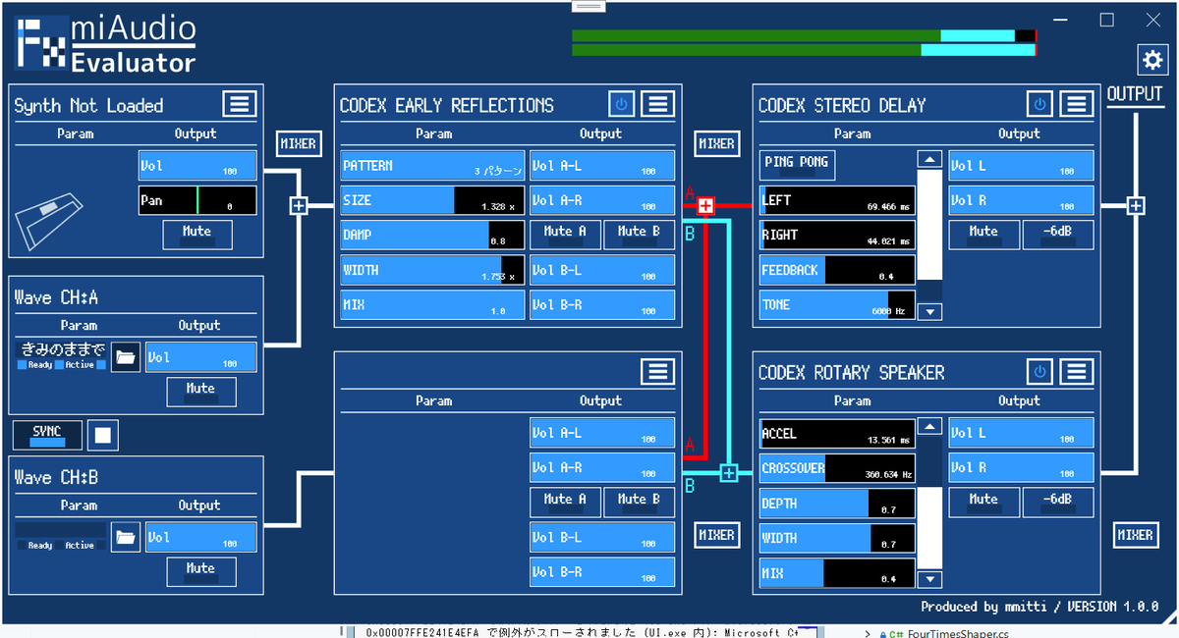Toggle power for CODEX ROTARY SPEAKER
Image resolution: width=1179 pixels, height=638 pixels.
coord(1040,371)
